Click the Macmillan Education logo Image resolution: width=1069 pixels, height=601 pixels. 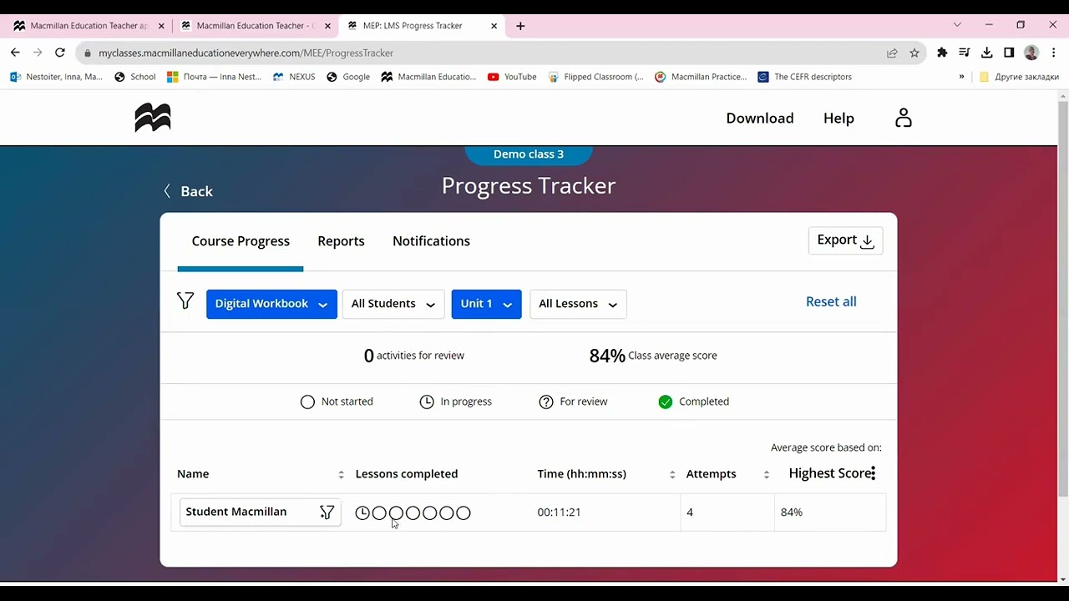point(153,118)
